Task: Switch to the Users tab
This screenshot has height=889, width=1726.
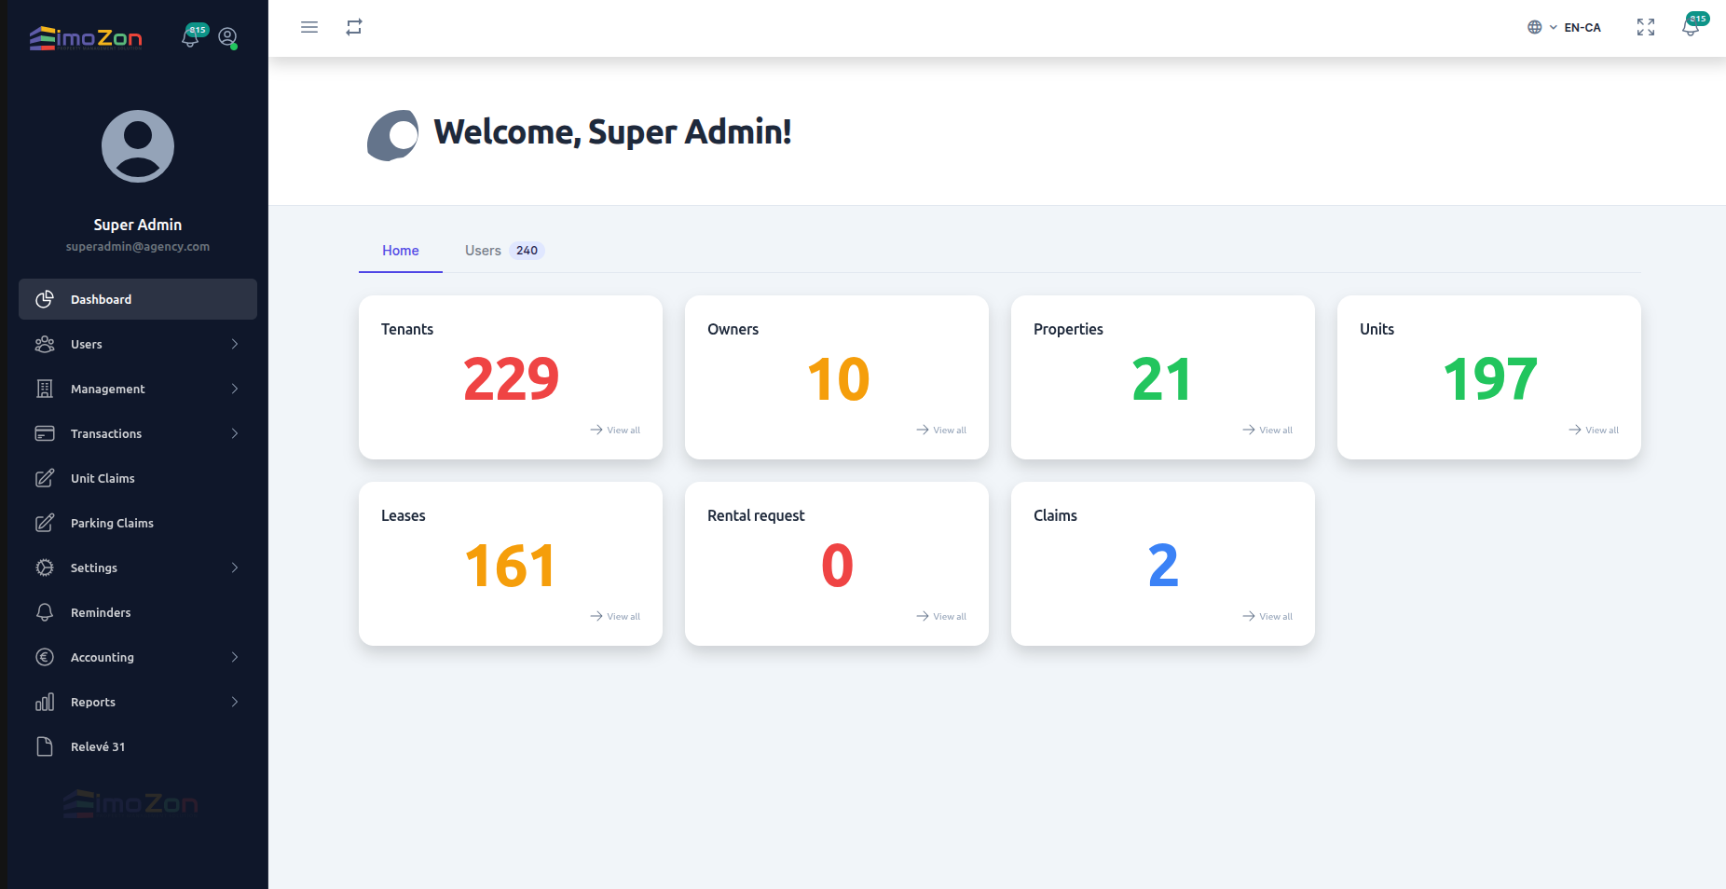Action: (x=504, y=251)
